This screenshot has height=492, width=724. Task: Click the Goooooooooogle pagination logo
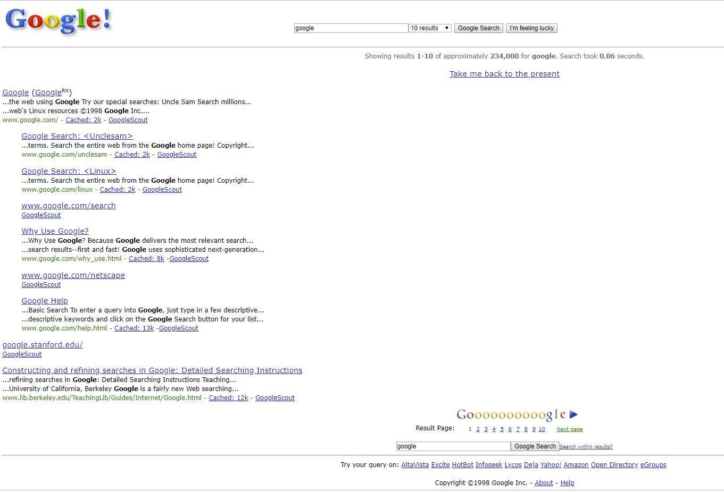511,415
